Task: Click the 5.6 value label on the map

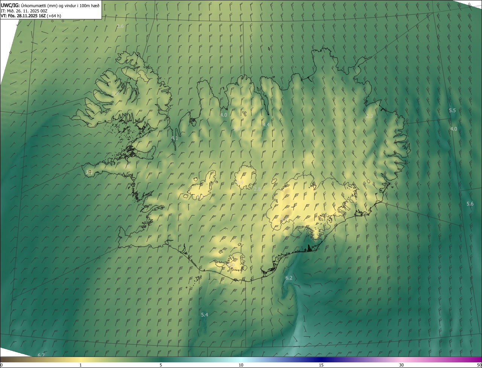Action: tap(470, 204)
